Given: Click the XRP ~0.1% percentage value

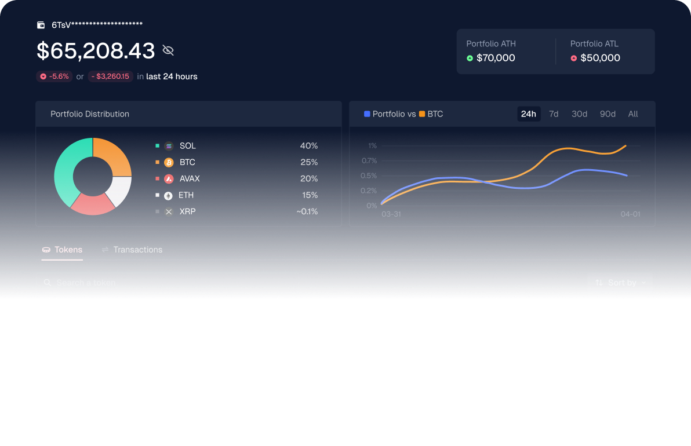Looking at the screenshot, I should [x=307, y=212].
